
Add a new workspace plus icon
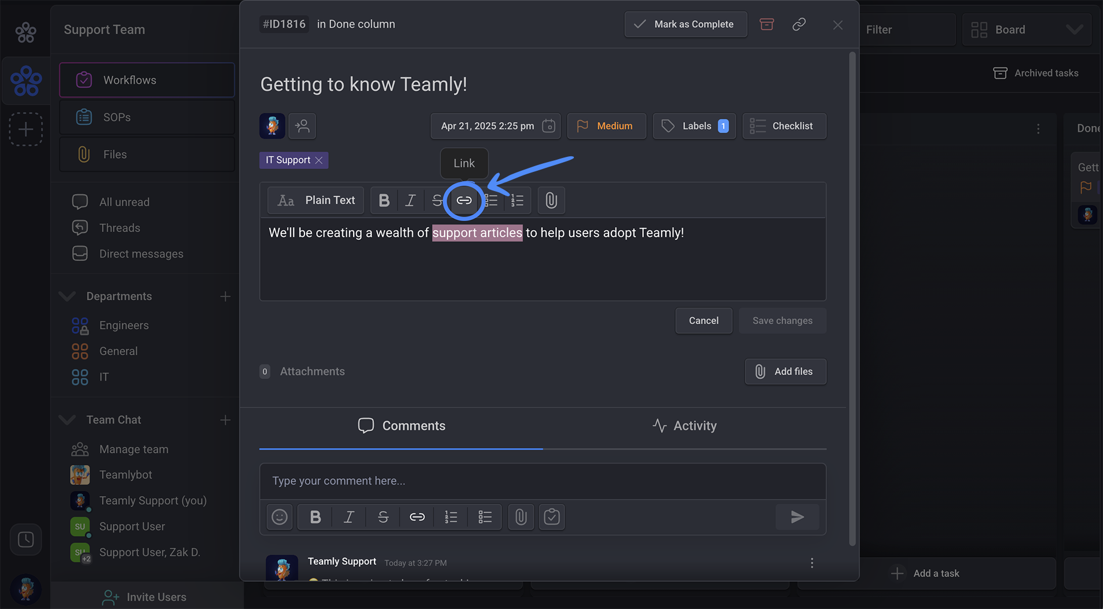(x=25, y=129)
